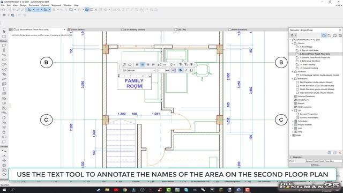
Task: Select the Door tool in the toolbox
Action: tap(4, 89)
